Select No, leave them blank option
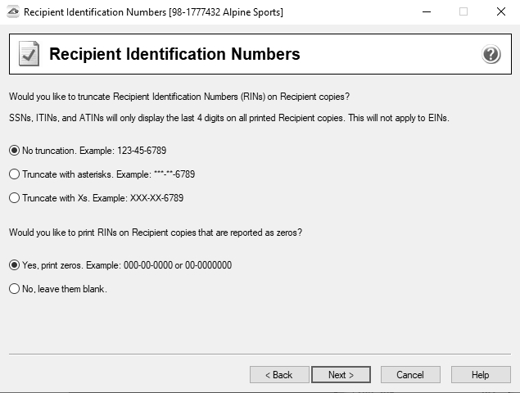Viewport: 520px width, 393px height. (15, 289)
